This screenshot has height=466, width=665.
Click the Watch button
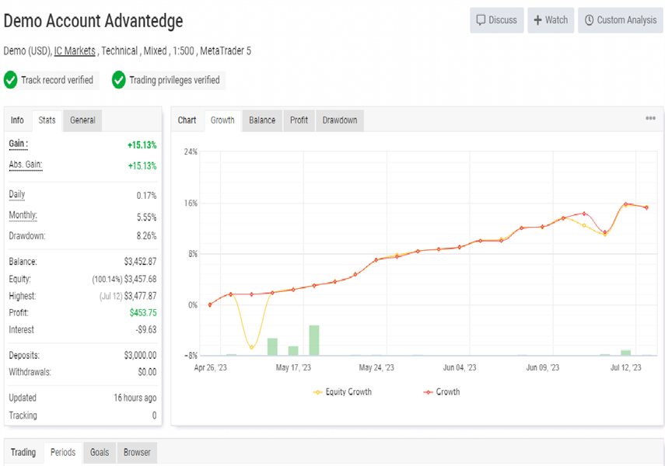(551, 20)
